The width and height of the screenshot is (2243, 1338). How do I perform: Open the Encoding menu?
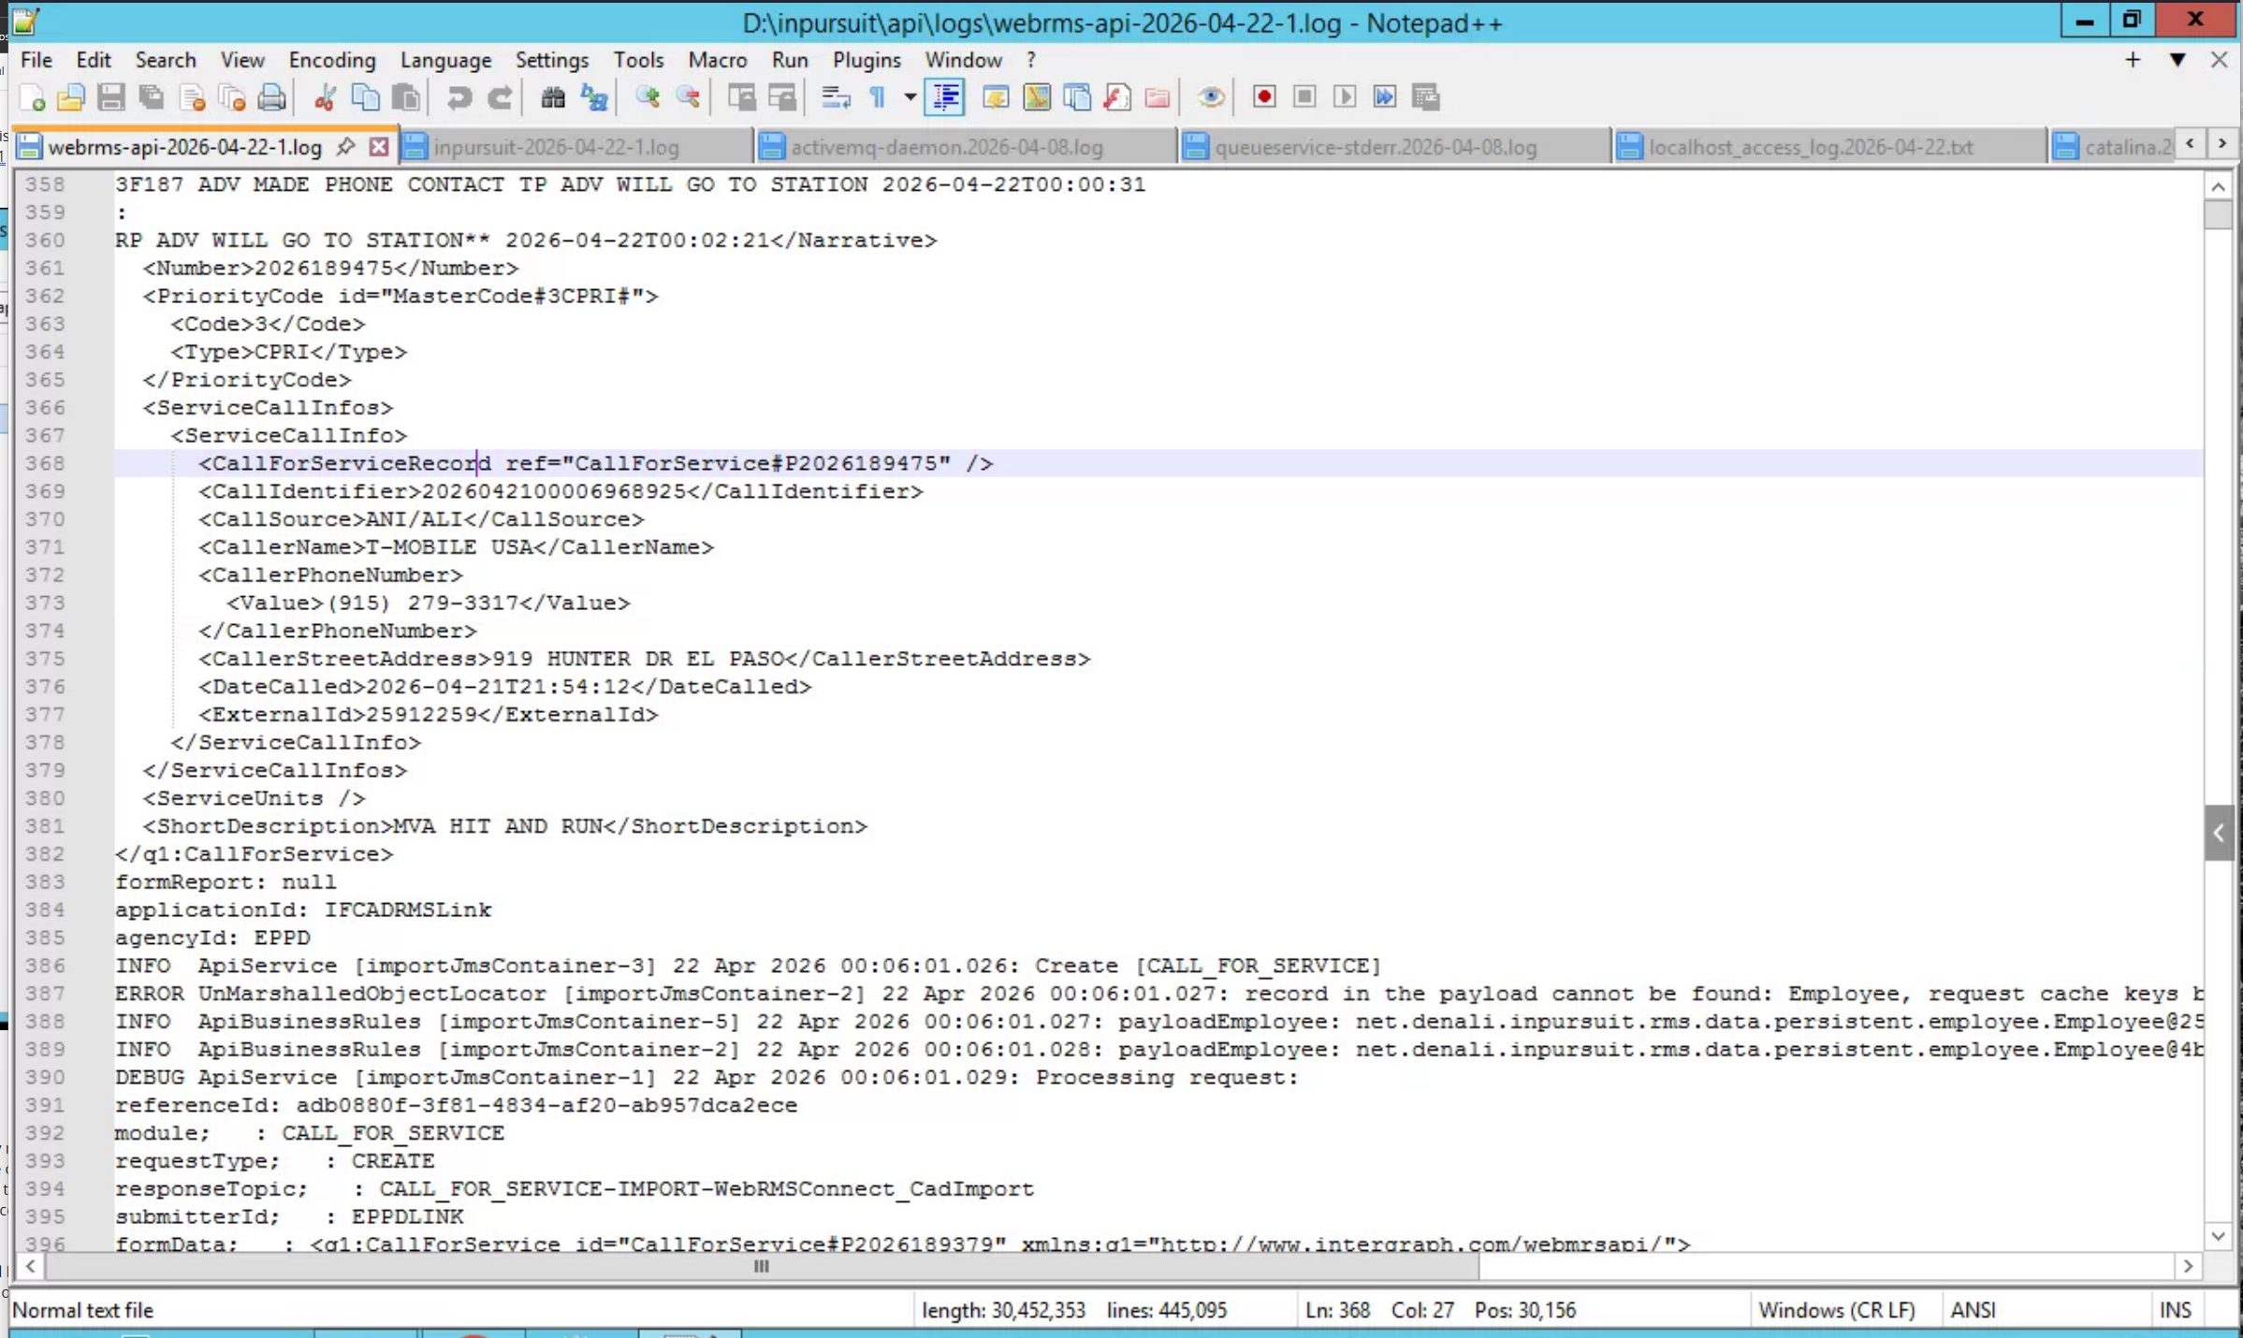pyautogui.click(x=331, y=60)
